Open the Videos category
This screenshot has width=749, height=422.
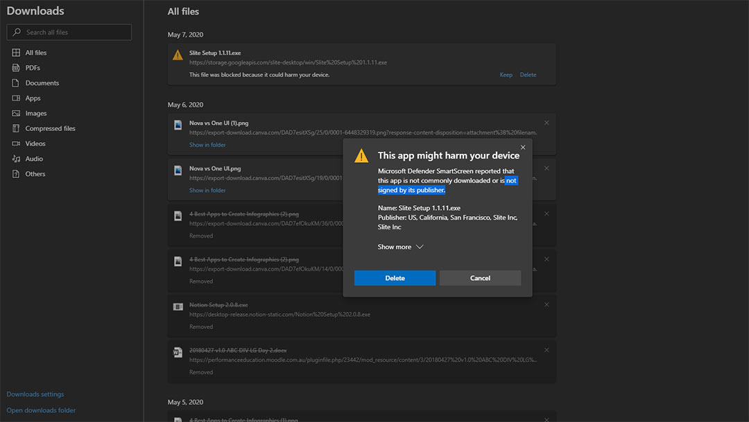point(35,143)
